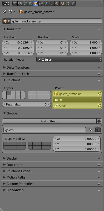Screen dimensions: 104x211
Task: Toggle the highlighted second layer square
Action: coord(9,93)
